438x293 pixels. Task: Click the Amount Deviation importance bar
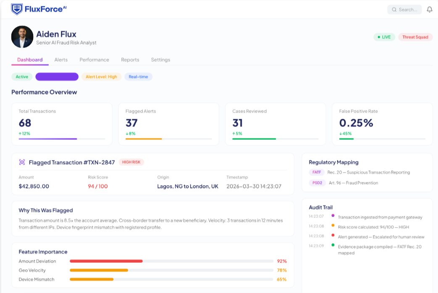pos(171,261)
